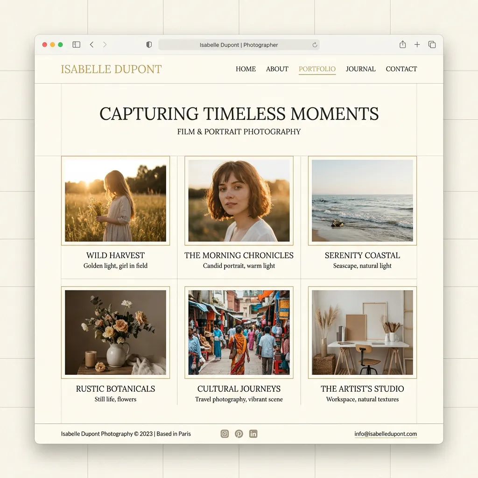Screen dimensions: 478x478
Task: Click the caption 'Golden light, girl in field'
Action: pyautogui.click(x=116, y=266)
